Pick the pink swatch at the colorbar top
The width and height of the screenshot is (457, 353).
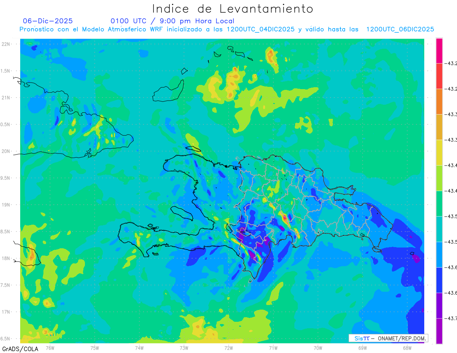click(439, 51)
